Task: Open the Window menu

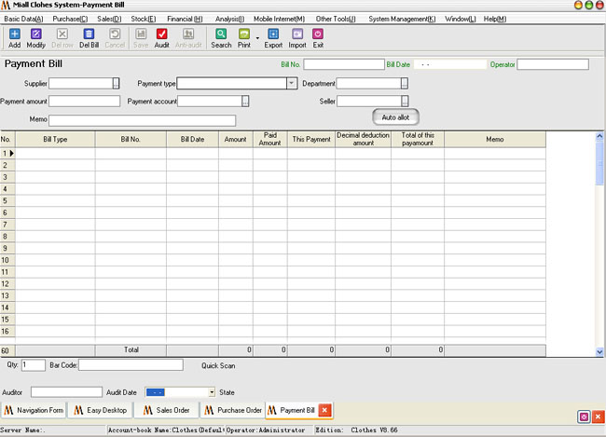Action: tap(461, 19)
